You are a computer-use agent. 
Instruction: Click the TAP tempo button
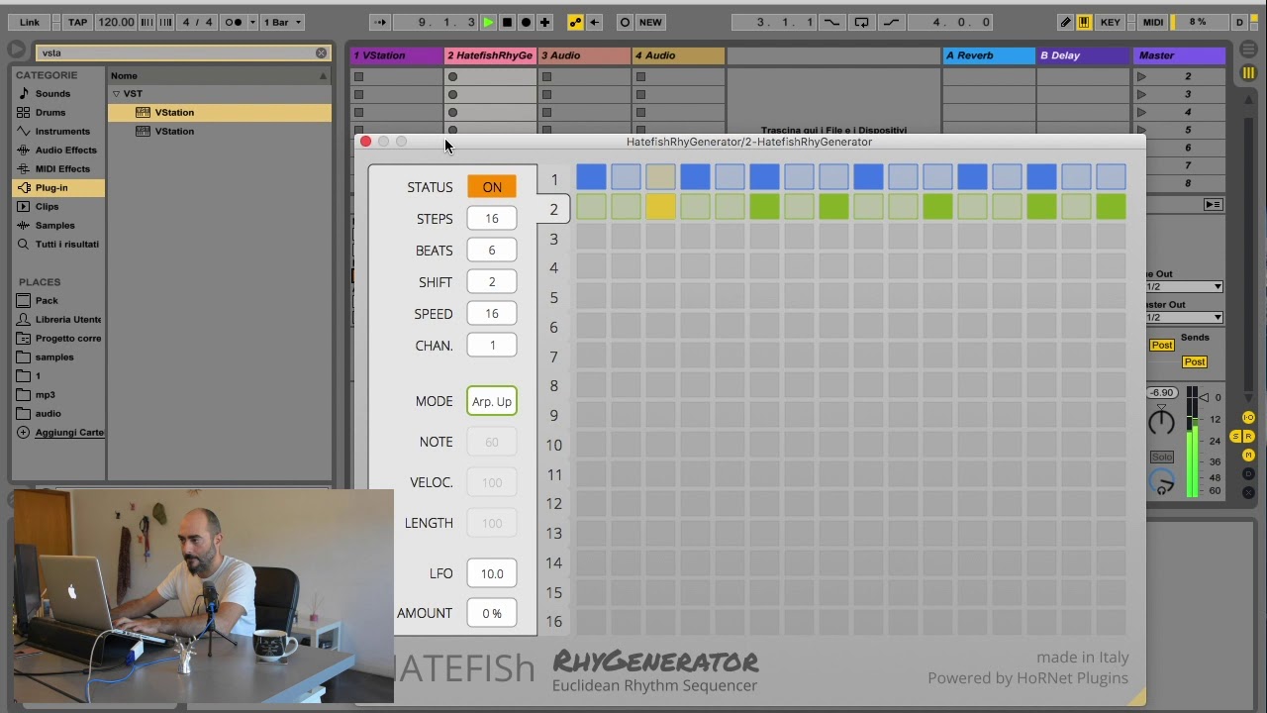[77, 22]
